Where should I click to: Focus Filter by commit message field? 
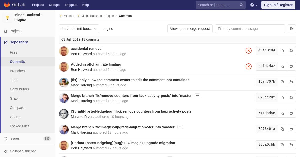click(250, 29)
